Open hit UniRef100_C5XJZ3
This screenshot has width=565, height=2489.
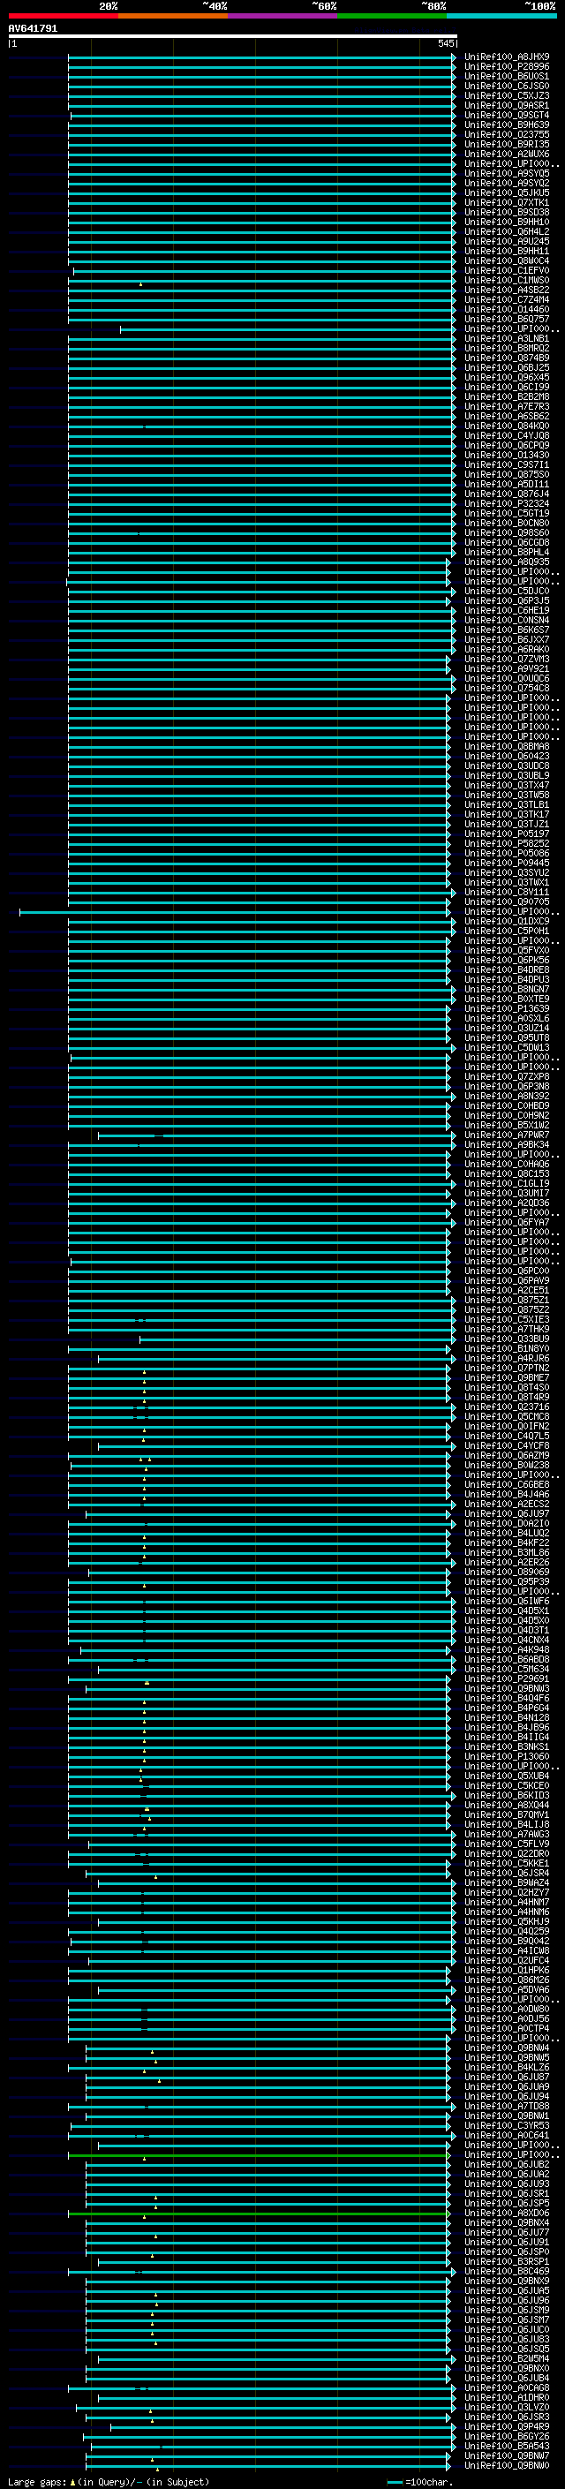point(506,95)
